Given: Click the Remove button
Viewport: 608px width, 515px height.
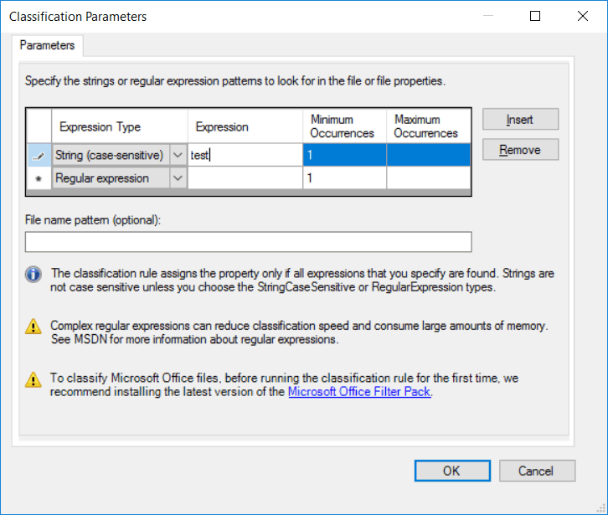Looking at the screenshot, I should tap(520, 150).
